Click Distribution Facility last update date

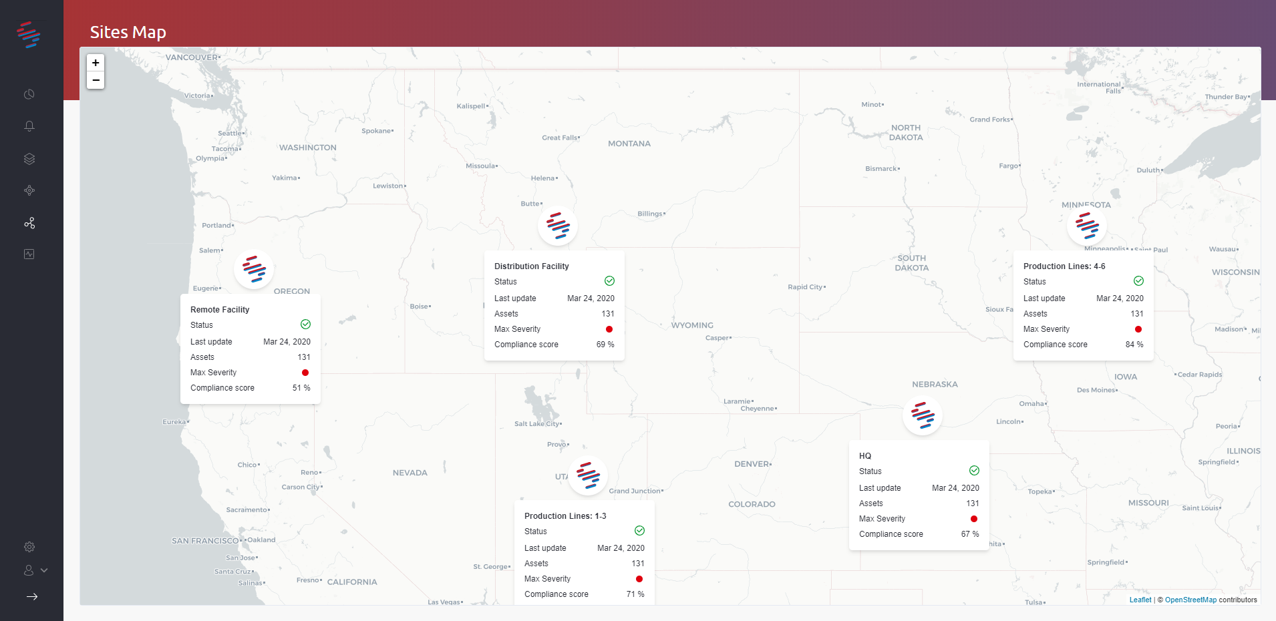[591, 298]
